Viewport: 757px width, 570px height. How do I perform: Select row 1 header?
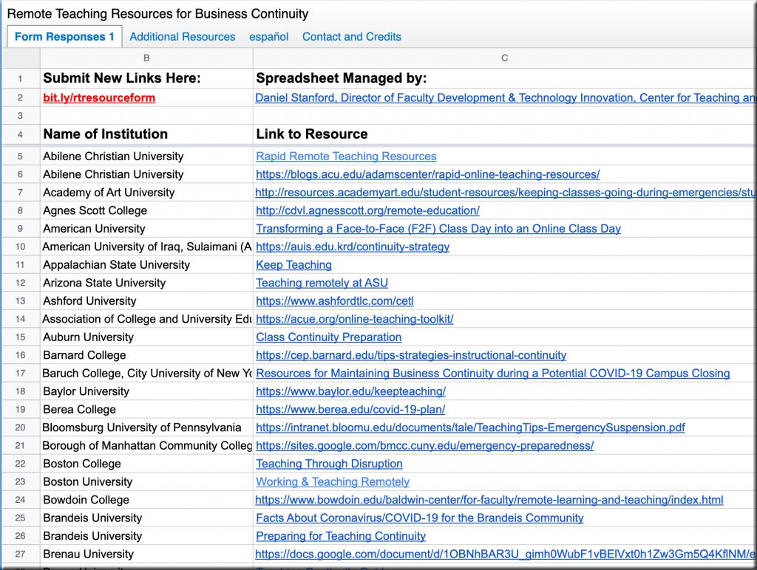pos(20,78)
